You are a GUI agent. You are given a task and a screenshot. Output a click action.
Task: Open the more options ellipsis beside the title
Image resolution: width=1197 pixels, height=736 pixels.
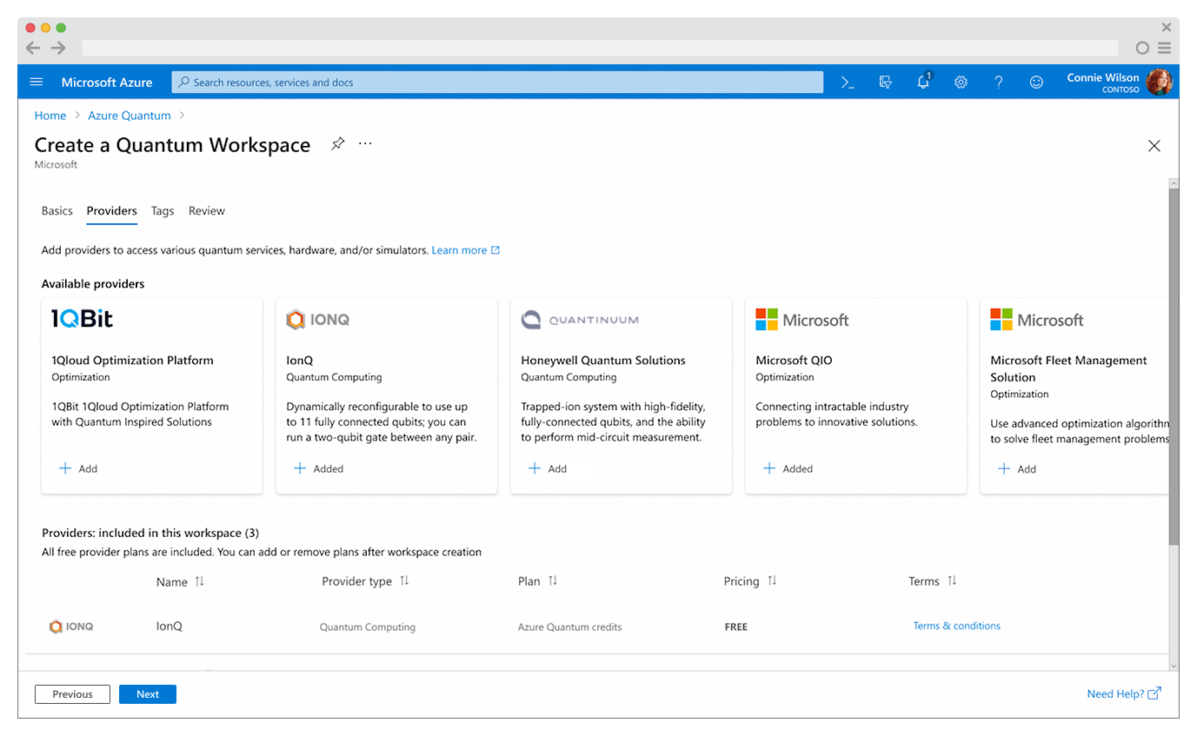[x=365, y=143]
